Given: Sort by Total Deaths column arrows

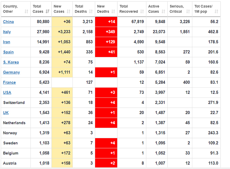Looking at the screenshot, I should coord(91,11).
